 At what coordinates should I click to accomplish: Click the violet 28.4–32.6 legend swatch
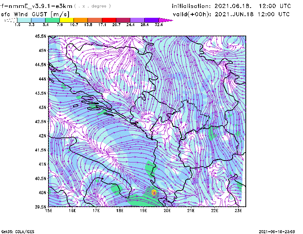click(151, 20)
